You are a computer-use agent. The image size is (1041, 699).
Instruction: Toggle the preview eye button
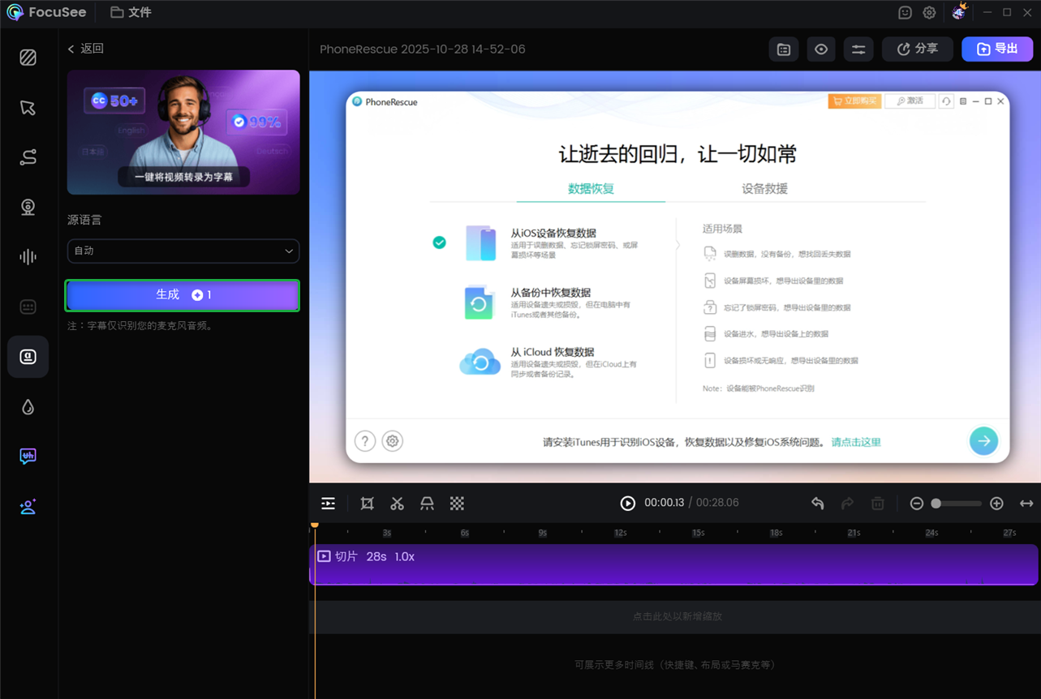[821, 49]
